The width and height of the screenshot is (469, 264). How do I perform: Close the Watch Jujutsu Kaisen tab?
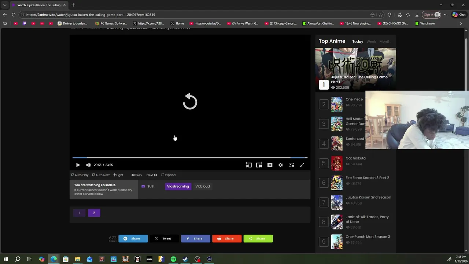[x=64, y=5]
